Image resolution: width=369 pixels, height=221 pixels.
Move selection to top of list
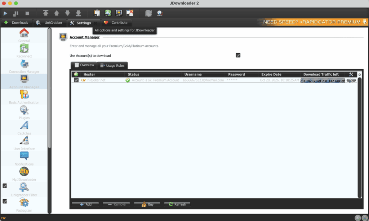[46, 13]
